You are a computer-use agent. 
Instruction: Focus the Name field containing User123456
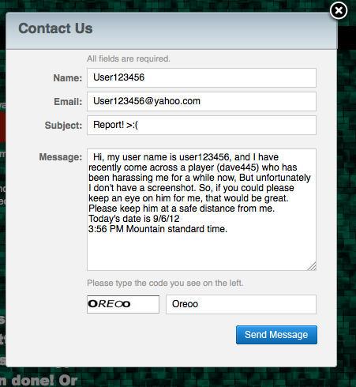click(201, 77)
